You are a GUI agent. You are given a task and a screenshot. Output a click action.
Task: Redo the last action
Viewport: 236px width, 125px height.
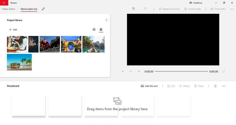(145, 9)
